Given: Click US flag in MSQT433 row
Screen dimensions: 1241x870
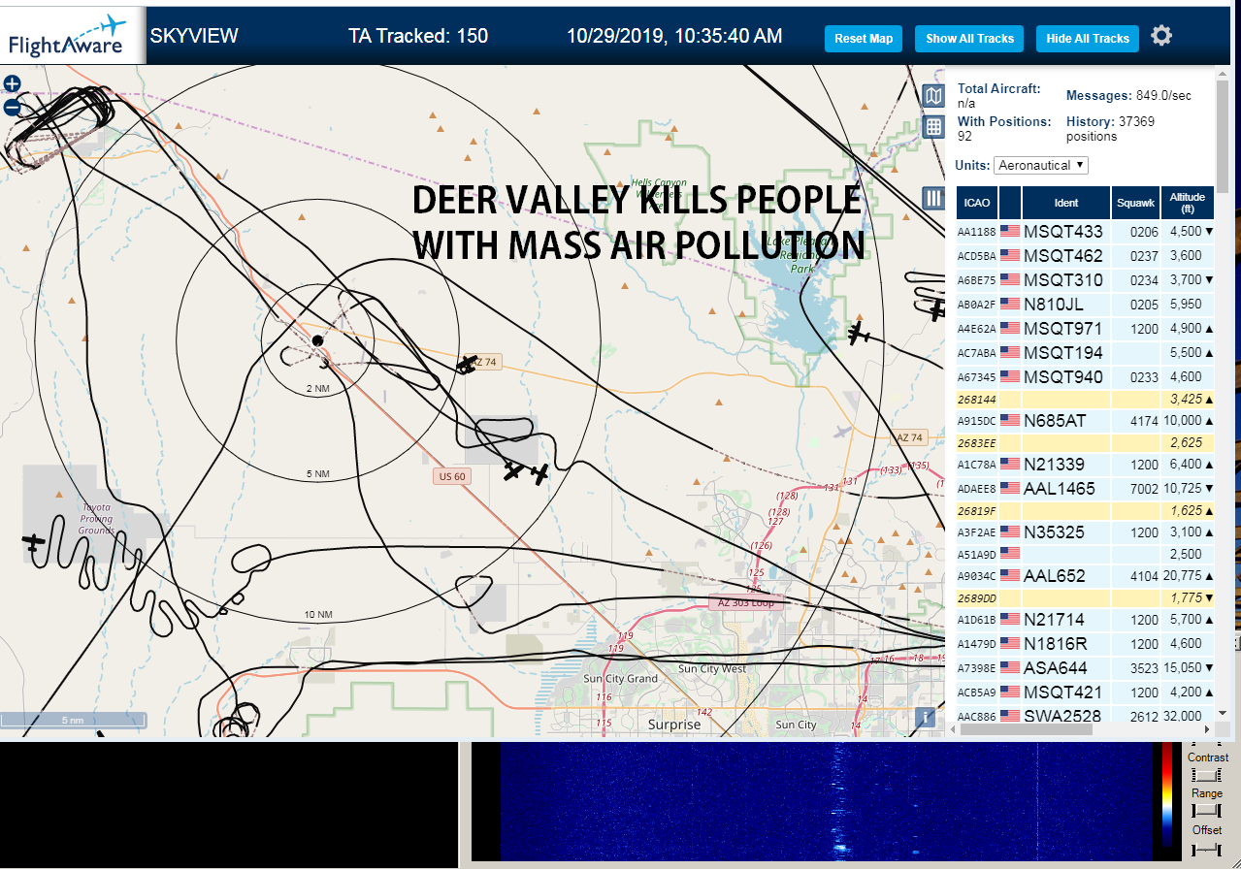Looking at the screenshot, I should (x=1010, y=232).
